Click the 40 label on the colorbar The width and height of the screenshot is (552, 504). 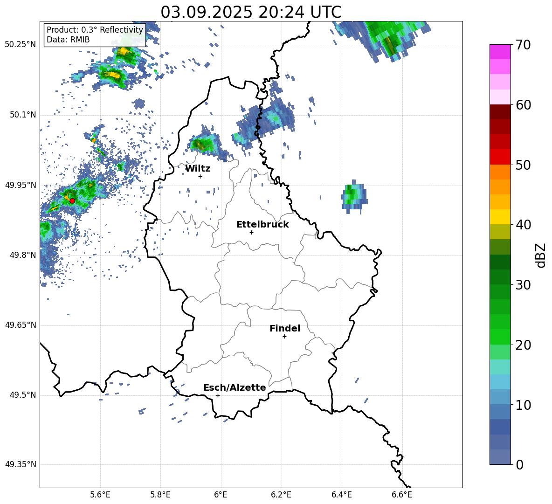[523, 225]
